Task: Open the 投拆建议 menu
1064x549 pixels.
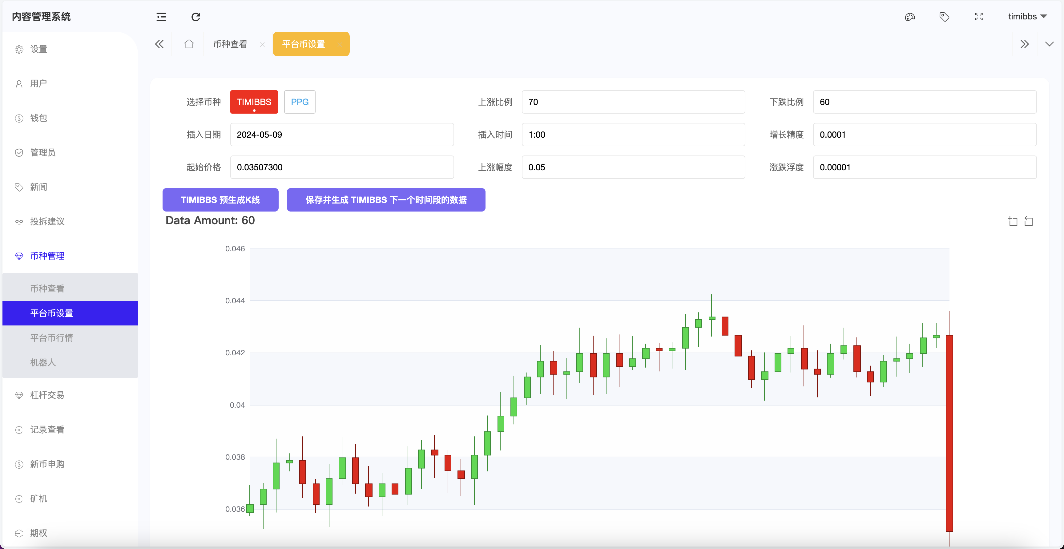Action: point(70,221)
